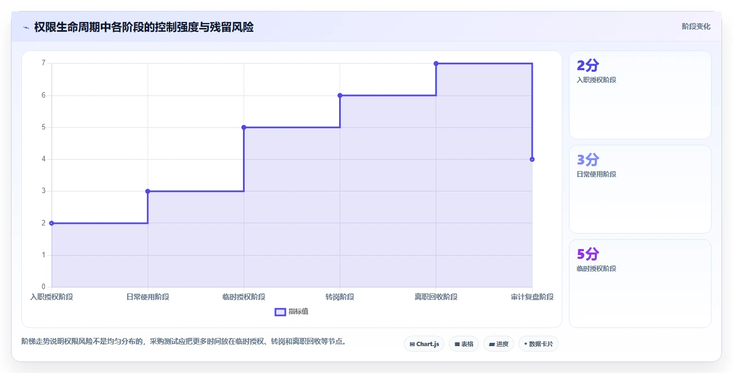Click the 表格 tag icon
The image size is (733, 373).
[x=456, y=344]
